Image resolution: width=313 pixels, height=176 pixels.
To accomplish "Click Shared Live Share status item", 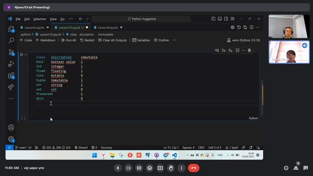I will pos(81,148).
